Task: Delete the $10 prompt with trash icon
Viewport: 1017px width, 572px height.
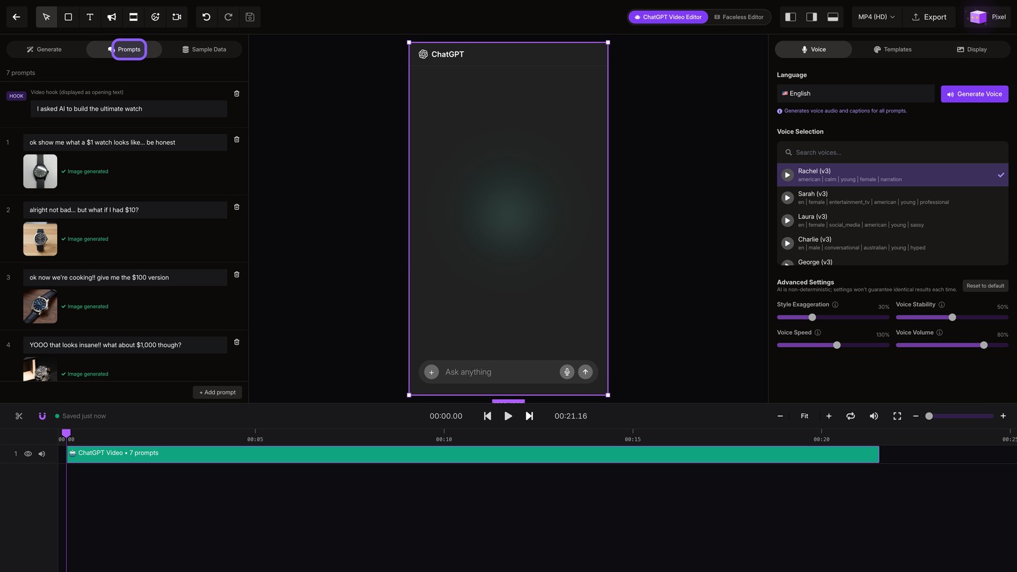Action: point(236,207)
